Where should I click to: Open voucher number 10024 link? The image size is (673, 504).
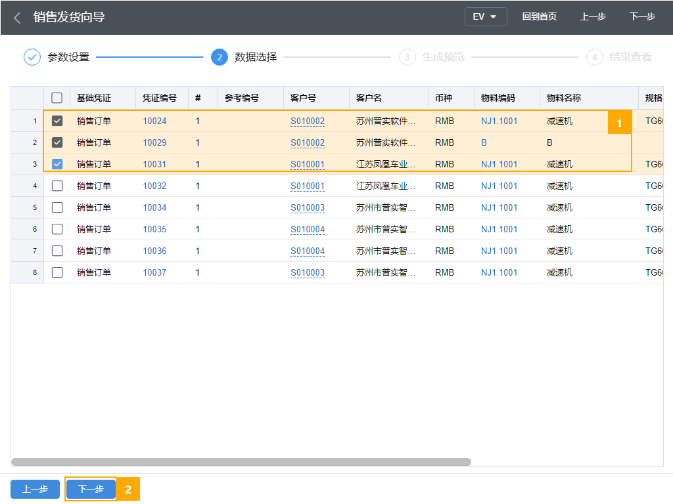[x=154, y=121]
